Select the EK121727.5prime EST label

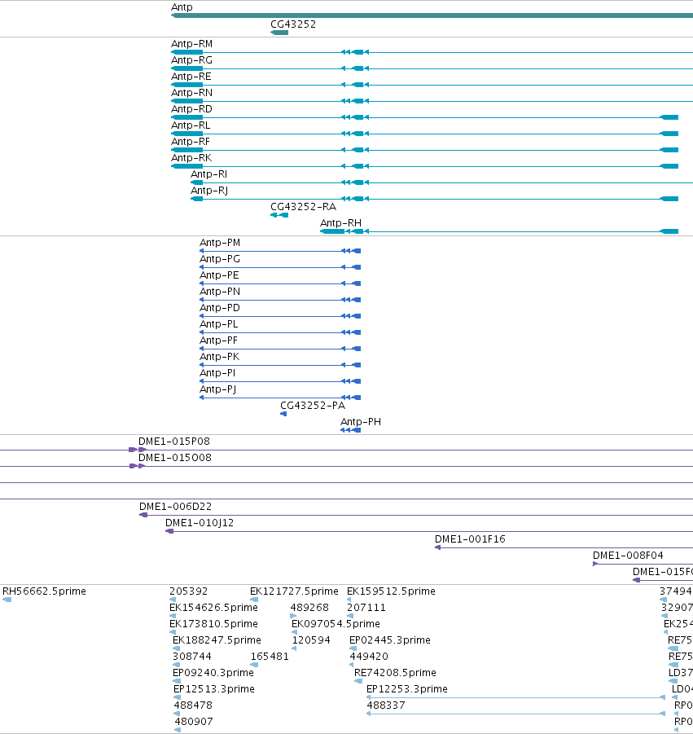pyautogui.click(x=294, y=591)
